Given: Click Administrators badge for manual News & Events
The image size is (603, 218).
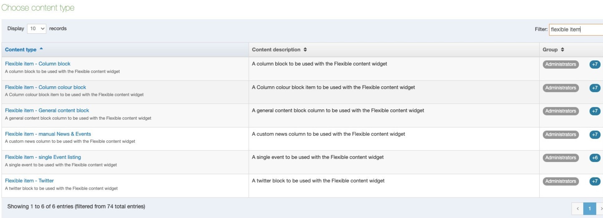Looking at the screenshot, I should click(560, 135).
